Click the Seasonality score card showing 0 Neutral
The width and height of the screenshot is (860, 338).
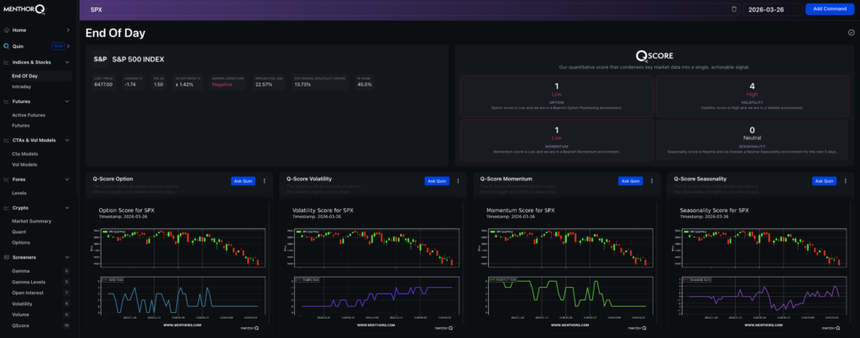(752, 140)
